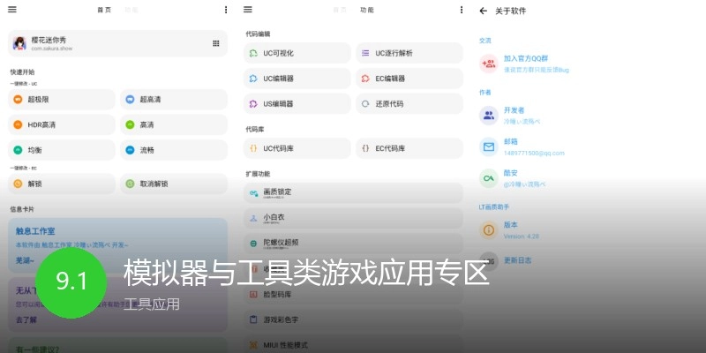The height and width of the screenshot is (353, 706).
Task: Open app grid icon in 樱花迷你秀 card
Action: [216, 43]
